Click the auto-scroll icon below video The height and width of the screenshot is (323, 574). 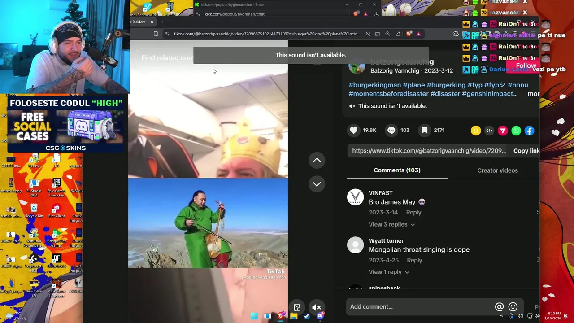297,307
